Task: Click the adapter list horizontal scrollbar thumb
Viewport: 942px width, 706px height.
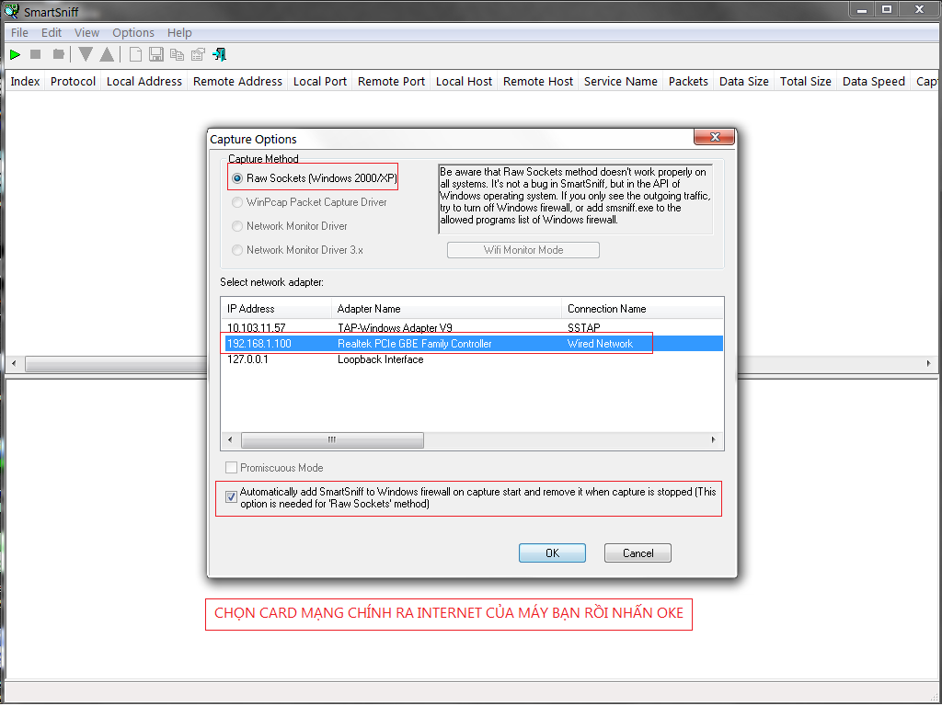Action: pyautogui.click(x=331, y=440)
